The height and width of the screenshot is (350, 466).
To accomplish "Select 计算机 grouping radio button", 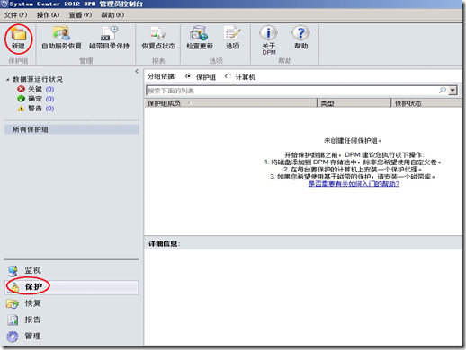I will pyautogui.click(x=228, y=76).
